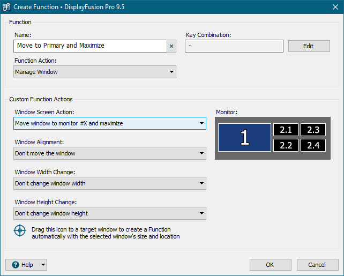
Task: Click the crosshair target window icon
Action: tap(20, 230)
